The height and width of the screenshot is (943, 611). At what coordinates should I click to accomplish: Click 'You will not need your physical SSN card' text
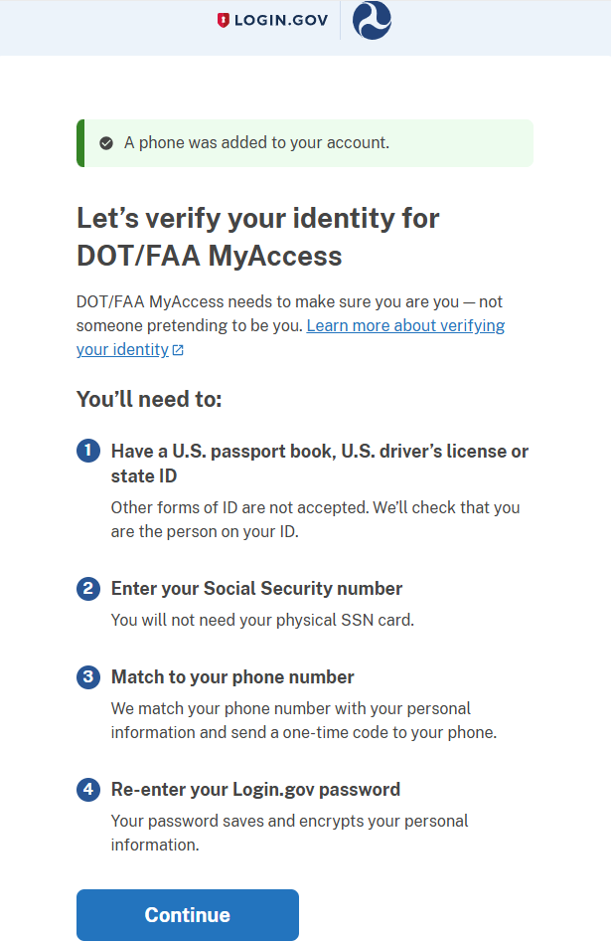[x=262, y=621]
